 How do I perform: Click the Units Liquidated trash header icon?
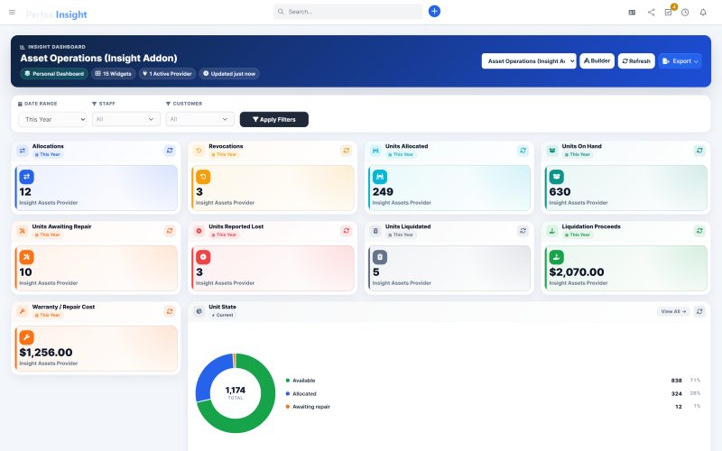[x=375, y=231]
